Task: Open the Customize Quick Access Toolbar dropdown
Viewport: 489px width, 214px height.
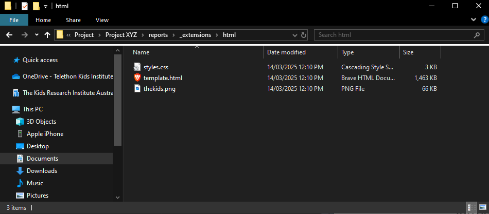Action: pyautogui.click(x=46, y=6)
